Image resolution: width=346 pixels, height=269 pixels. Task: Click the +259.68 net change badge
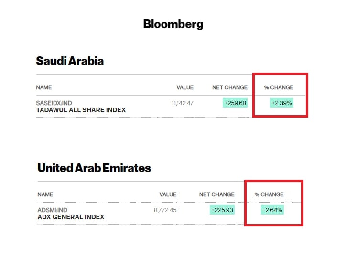(235, 103)
